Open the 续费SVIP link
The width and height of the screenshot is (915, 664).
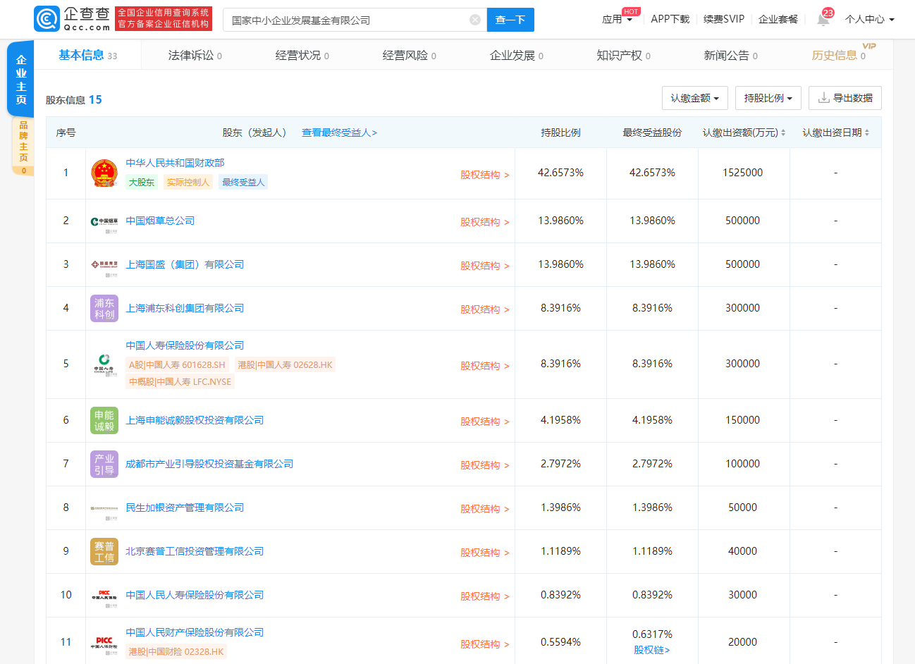coord(724,19)
